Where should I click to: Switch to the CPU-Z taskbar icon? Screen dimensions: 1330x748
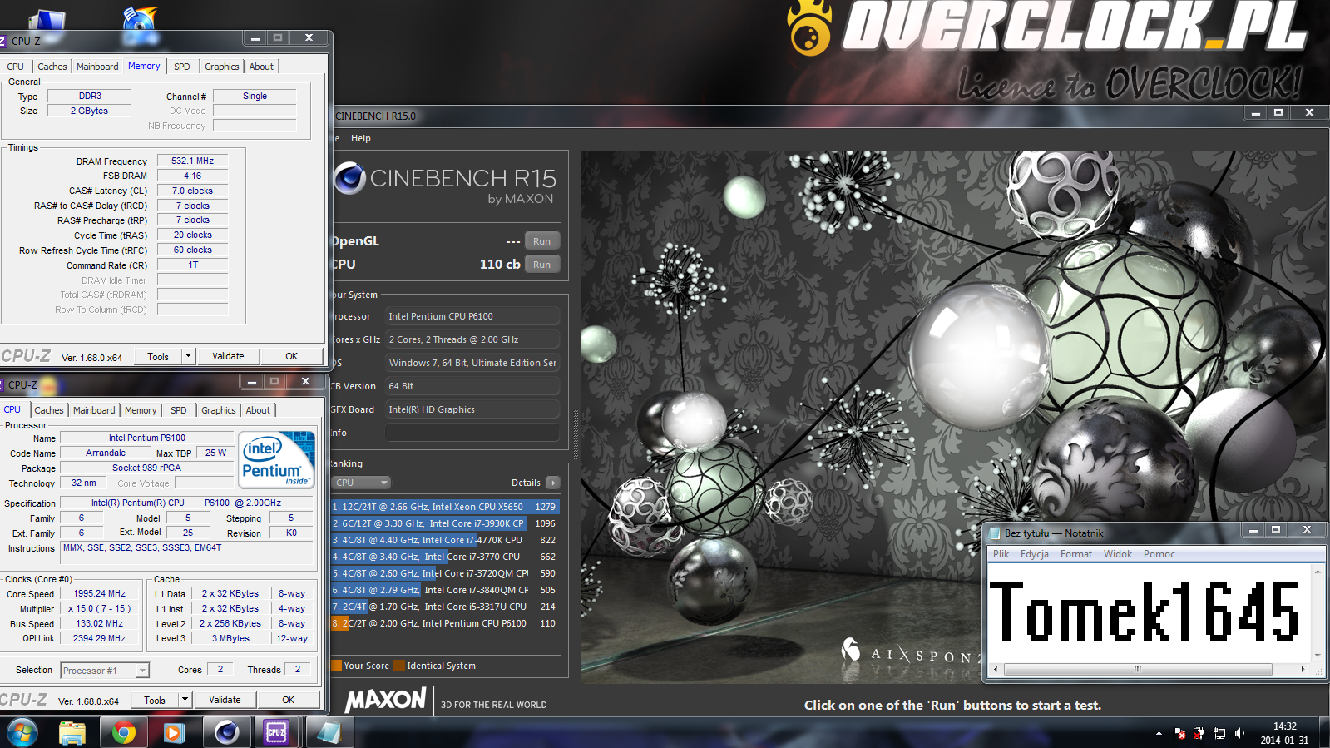click(x=276, y=732)
